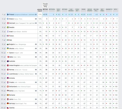Click the graph icon beside France

pyautogui.click(x=4, y=36)
